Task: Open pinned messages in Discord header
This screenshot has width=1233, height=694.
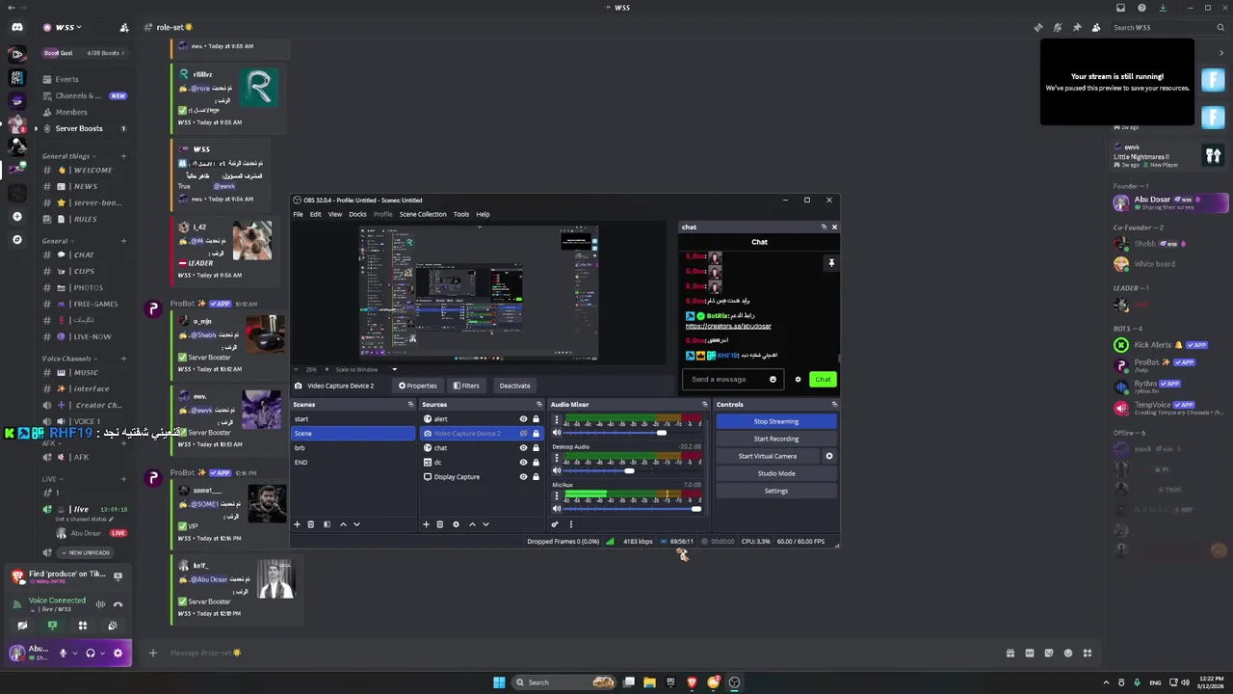Action: (1077, 27)
